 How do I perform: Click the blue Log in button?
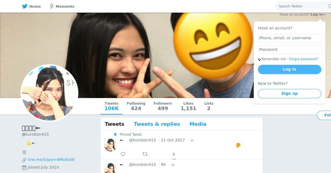click(289, 69)
